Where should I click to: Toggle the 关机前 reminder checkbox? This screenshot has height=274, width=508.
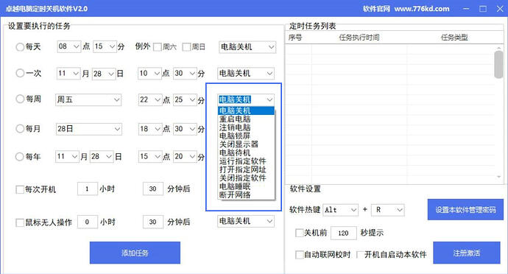coord(299,233)
